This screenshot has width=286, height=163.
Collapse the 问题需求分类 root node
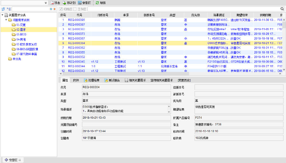point(3,15)
